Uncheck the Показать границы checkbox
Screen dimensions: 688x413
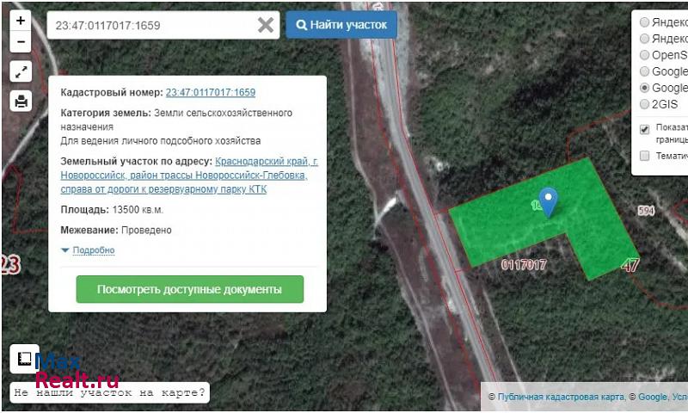coord(645,130)
